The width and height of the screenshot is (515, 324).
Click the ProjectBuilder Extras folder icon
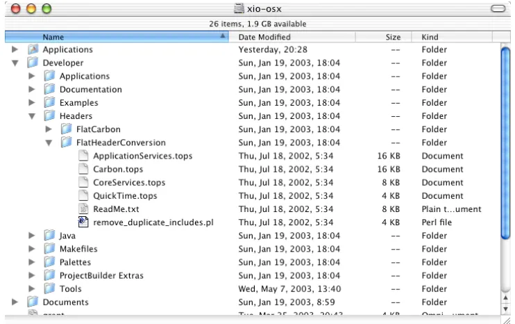(x=49, y=275)
